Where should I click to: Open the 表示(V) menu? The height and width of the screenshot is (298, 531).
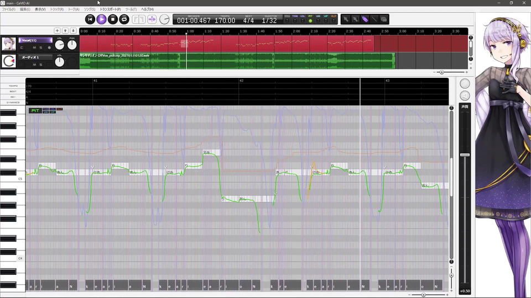(x=40, y=9)
